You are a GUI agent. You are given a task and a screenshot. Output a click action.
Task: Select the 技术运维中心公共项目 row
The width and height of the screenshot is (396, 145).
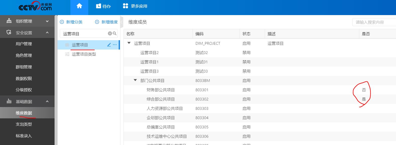point(260,136)
